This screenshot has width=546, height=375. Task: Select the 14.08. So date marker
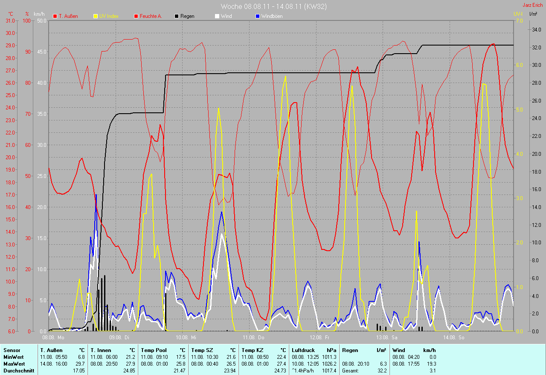click(454, 338)
